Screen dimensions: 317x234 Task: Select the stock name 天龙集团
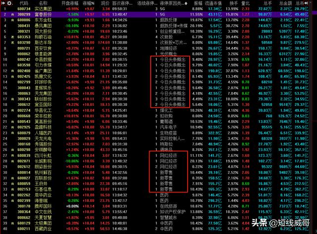(43, 94)
